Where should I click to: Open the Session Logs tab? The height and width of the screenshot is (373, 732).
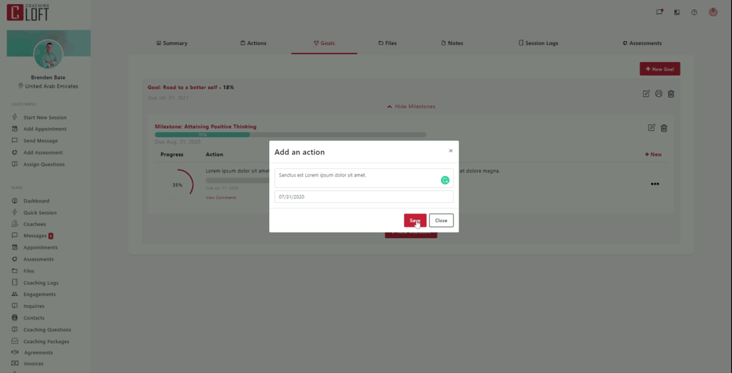(538, 43)
